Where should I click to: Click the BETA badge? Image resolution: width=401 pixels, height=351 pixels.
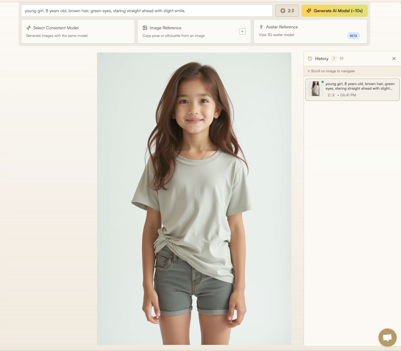click(353, 36)
